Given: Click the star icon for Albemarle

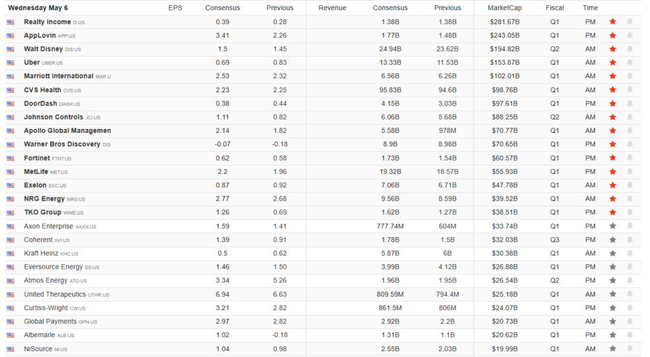Looking at the screenshot, I should (x=613, y=335).
